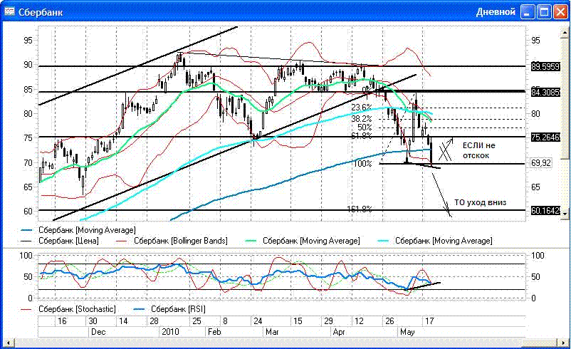Screen dimensions: 571x349
Task: Minimize the Сбербанк chart window
Action: point(528,12)
